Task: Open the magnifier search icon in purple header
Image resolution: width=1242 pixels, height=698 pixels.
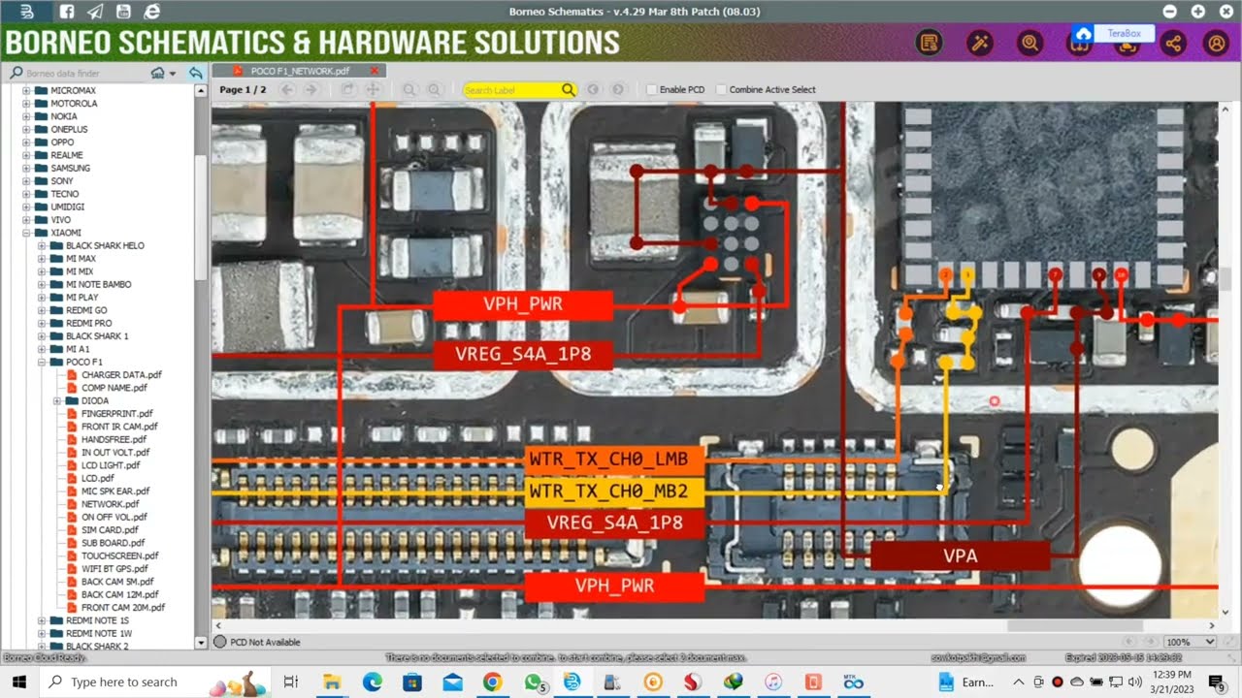Action: (1030, 43)
